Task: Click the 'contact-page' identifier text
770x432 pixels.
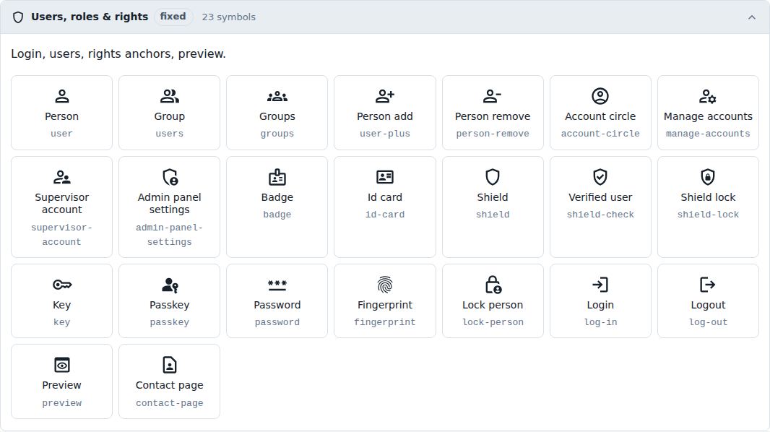Action: point(170,403)
